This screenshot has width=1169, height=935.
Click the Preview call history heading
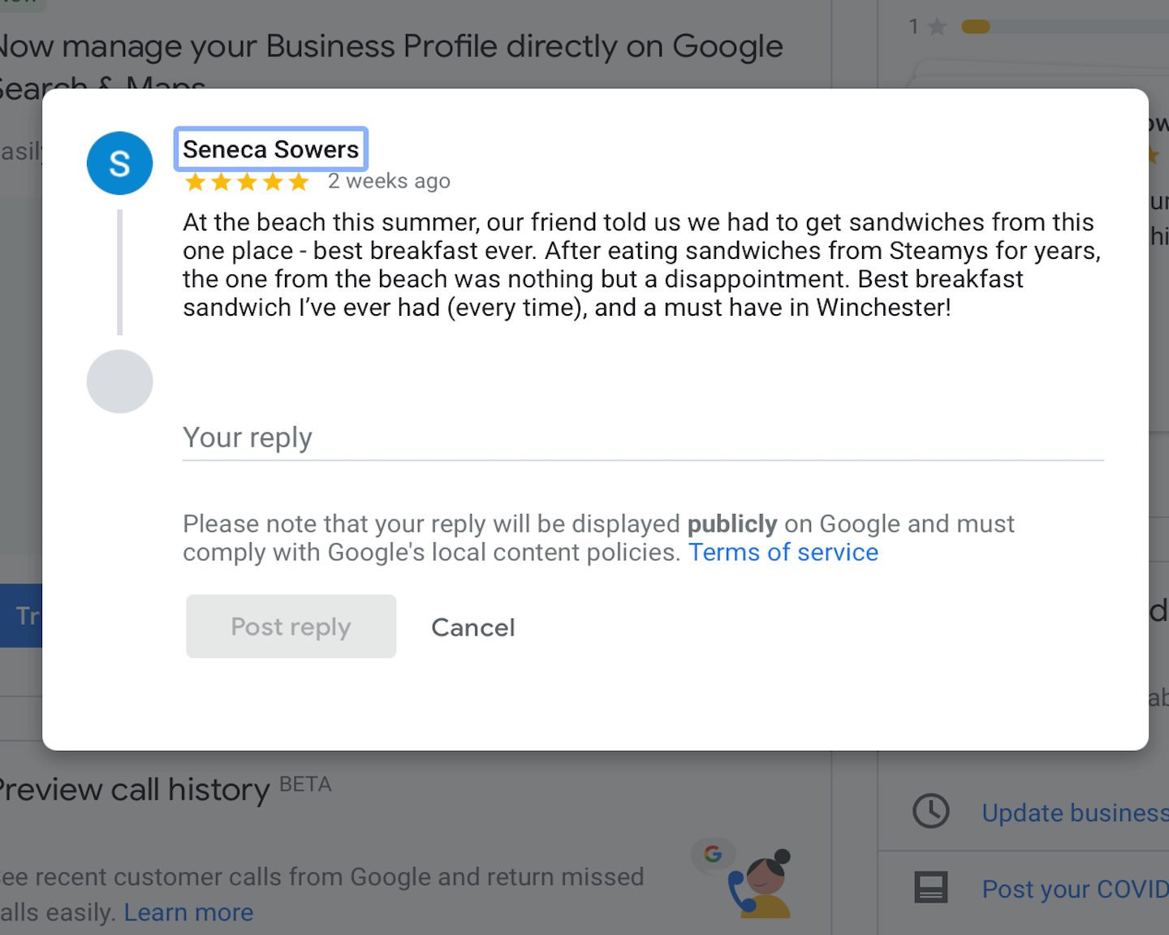(x=134, y=790)
